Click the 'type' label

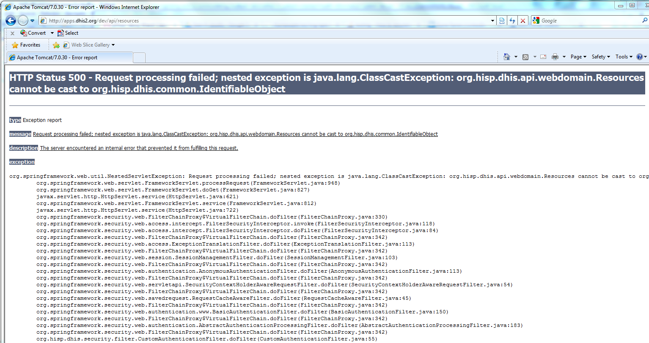(x=15, y=120)
